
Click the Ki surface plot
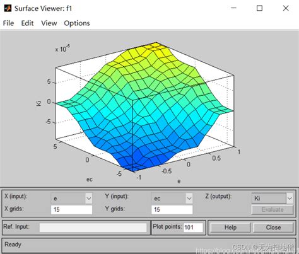point(144,107)
